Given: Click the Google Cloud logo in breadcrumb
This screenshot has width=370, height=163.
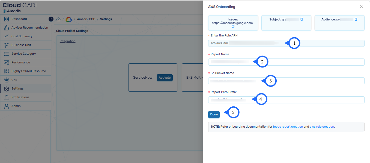Looking at the screenshot, I should point(68,19).
